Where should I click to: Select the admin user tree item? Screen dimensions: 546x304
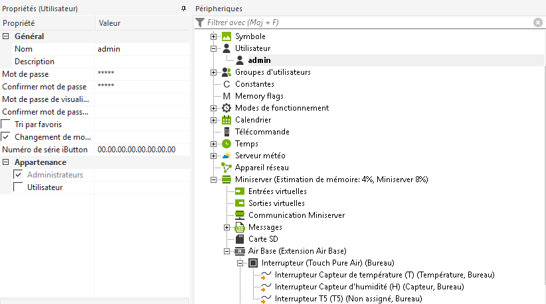point(260,60)
